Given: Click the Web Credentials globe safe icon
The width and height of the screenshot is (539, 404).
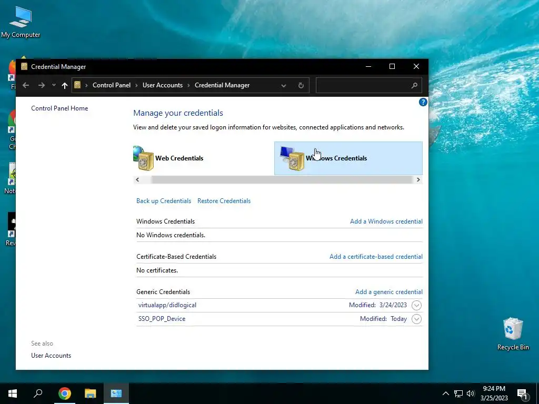Looking at the screenshot, I should click(143, 158).
